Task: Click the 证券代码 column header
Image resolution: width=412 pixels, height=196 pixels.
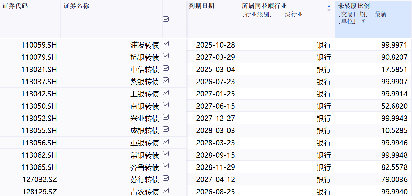Action: pos(15,6)
